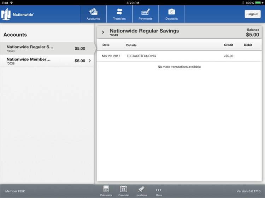This screenshot has width=265, height=198.
Task: Select Nationwide Member... account *0038
Action: [47, 61]
